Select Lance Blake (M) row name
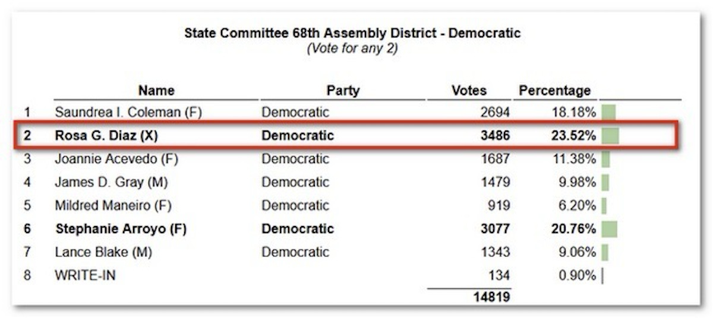713x318 pixels. click(103, 252)
